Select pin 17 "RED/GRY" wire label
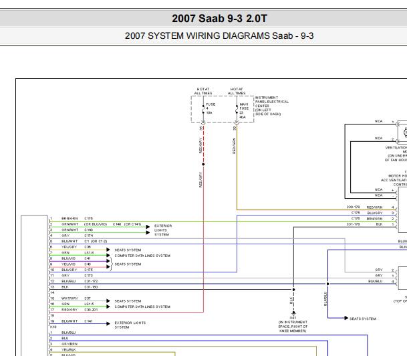Viewport: 407px width, 356px height. pos(70,310)
